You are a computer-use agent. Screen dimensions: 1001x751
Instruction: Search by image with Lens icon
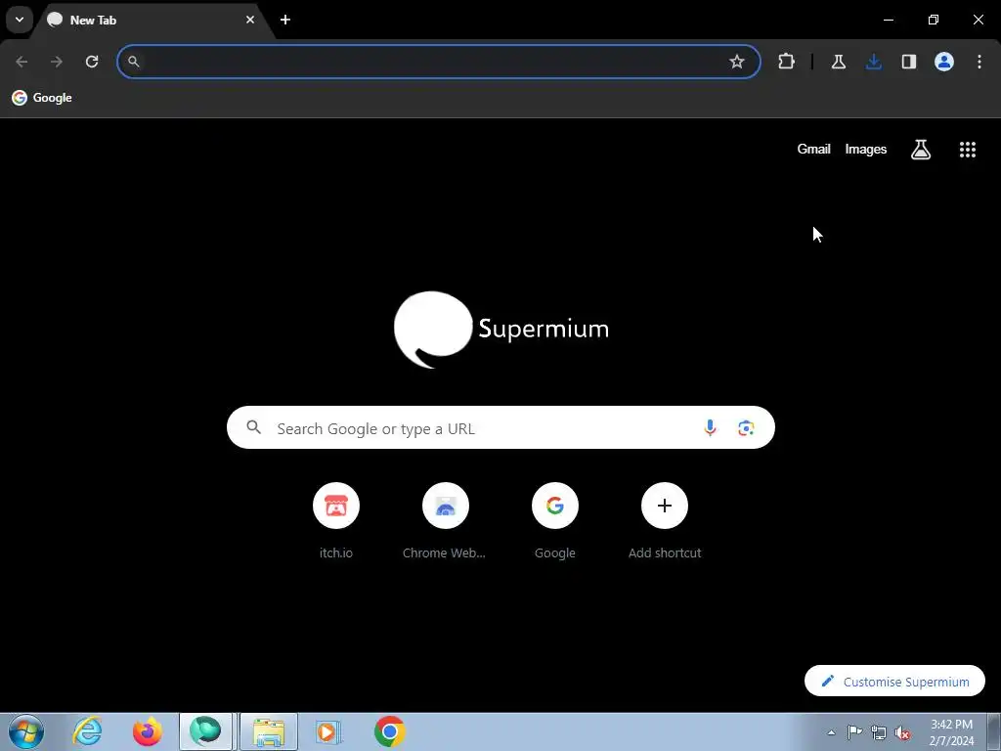pos(746,427)
